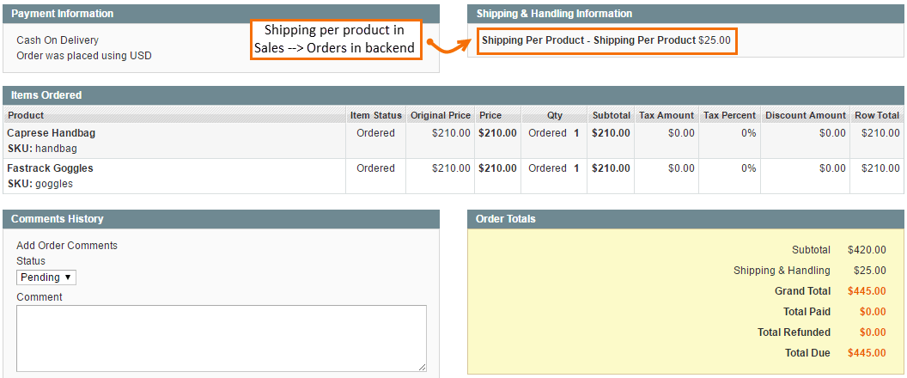Click the Original Price column header
The height and width of the screenshot is (378, 907).
click(x=440, y=115)
